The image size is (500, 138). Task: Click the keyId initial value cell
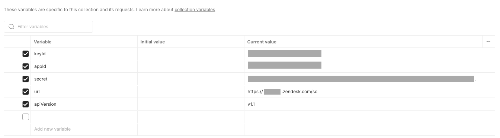(x=191, y=54)
